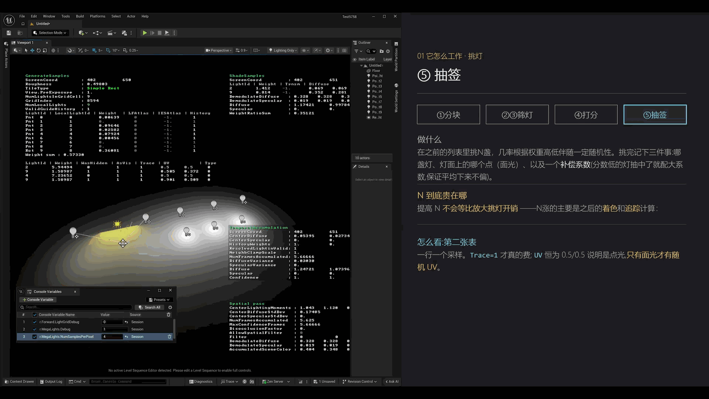This screenshot has height=399, width=709.
Task: Reset r.Forward.LightGridDebug value arrow
Action: (126, 322)
